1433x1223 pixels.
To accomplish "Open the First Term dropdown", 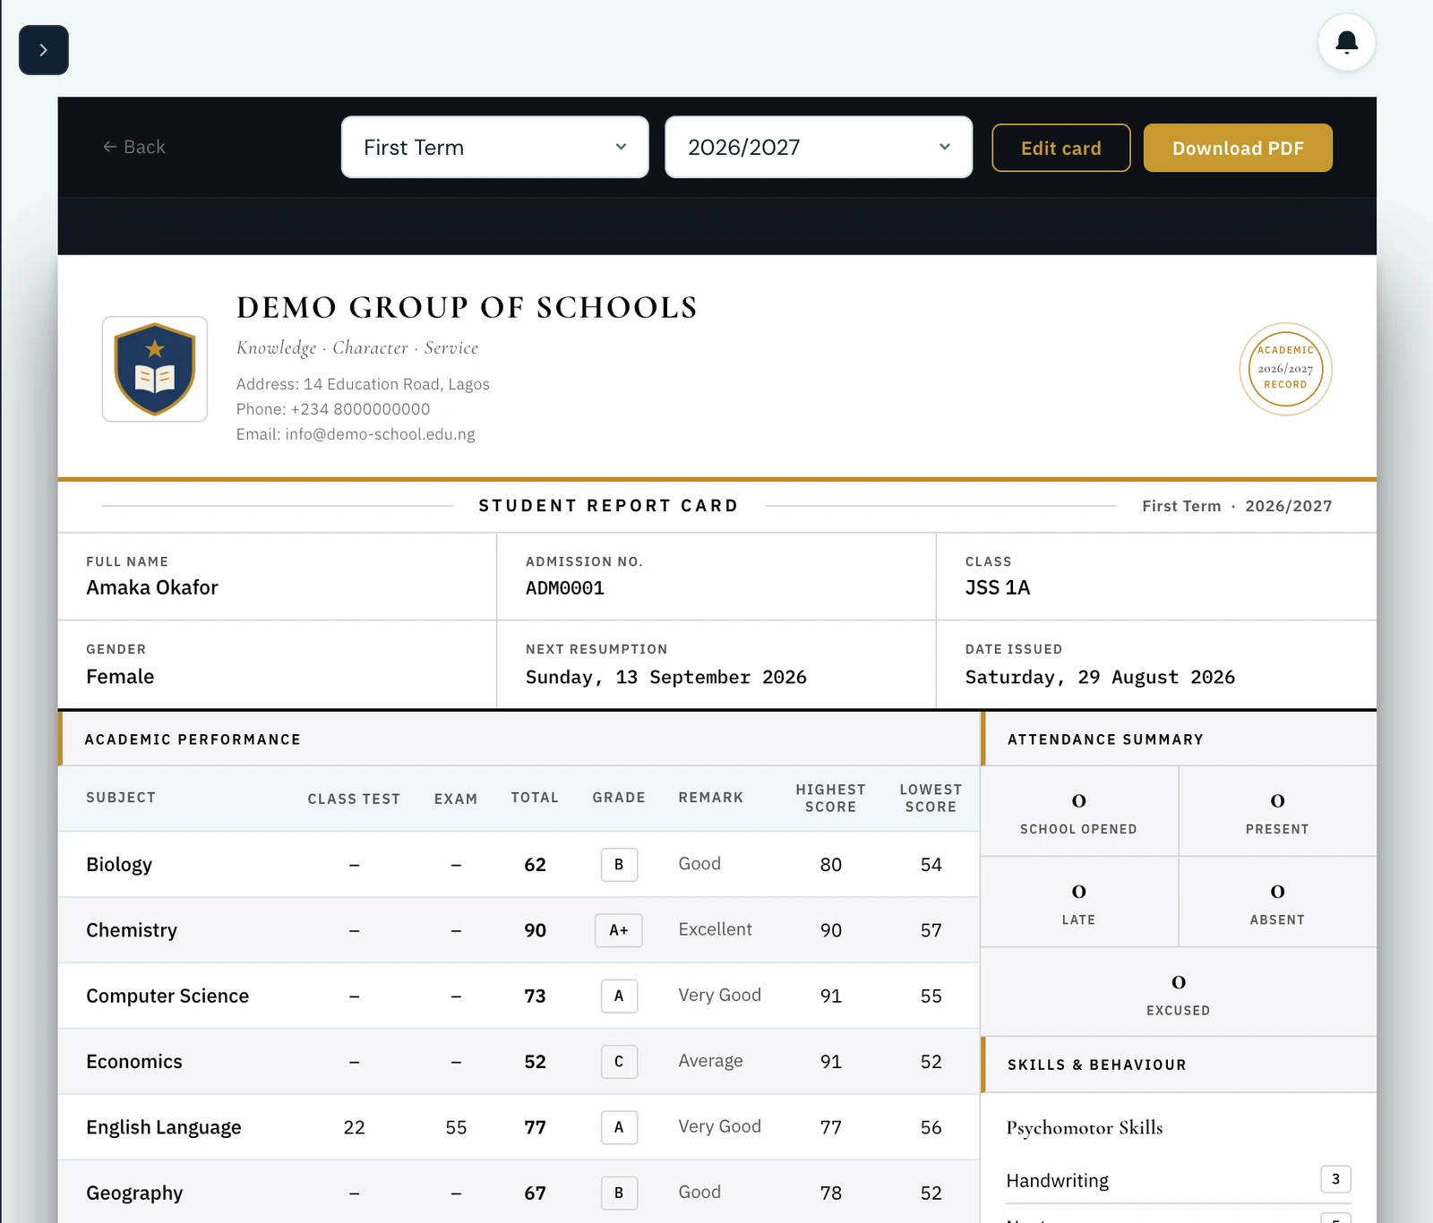I will [494, 147].
